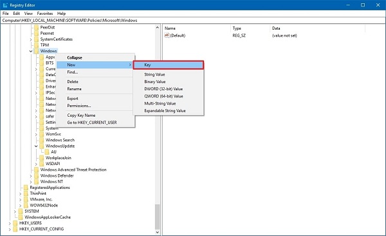The width and height of the screenshot is (386, 236).
Task: Choose Key from the New submenu
Action: [x=169, y=65]
